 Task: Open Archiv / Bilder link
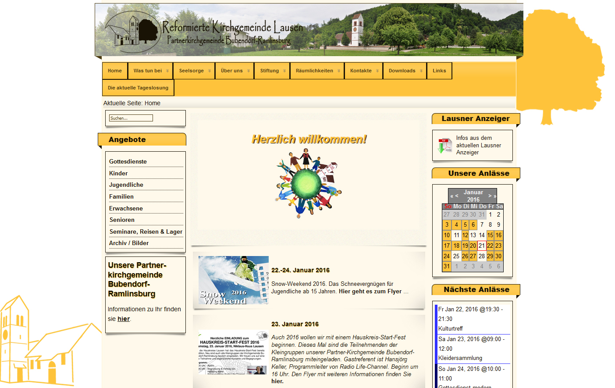point(129,243)
